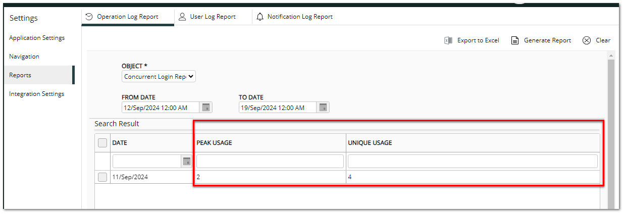624x214 pixels.
Task: Click the User Log Report person icon
Action: coord(182,17)
